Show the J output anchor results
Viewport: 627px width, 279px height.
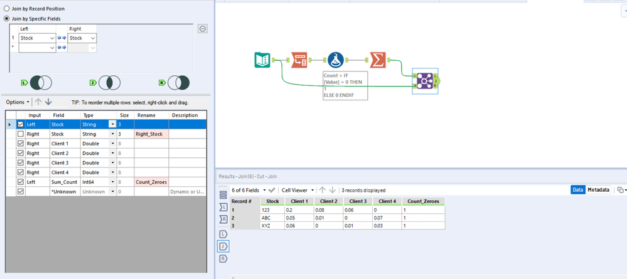[223, 246]
